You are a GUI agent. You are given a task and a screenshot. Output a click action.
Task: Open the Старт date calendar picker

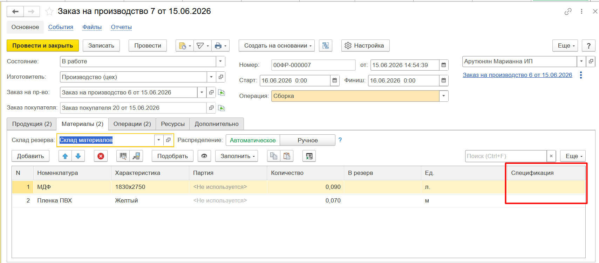point(334,80)
